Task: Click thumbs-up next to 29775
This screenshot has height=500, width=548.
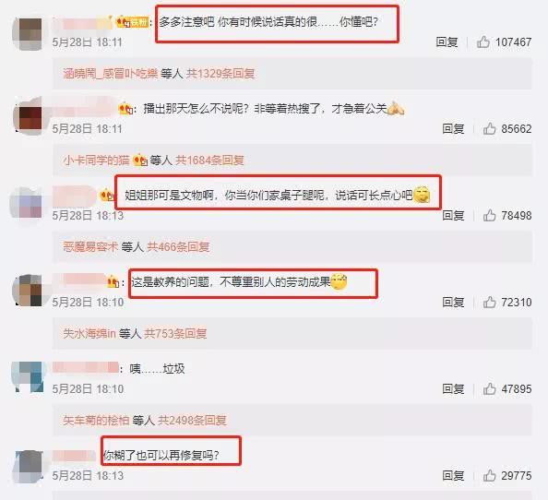Action: 490,475
